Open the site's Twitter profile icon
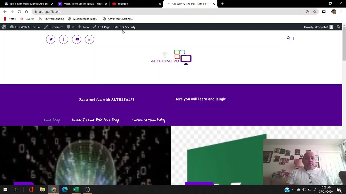Screen dimensions: 346x194 51,39
